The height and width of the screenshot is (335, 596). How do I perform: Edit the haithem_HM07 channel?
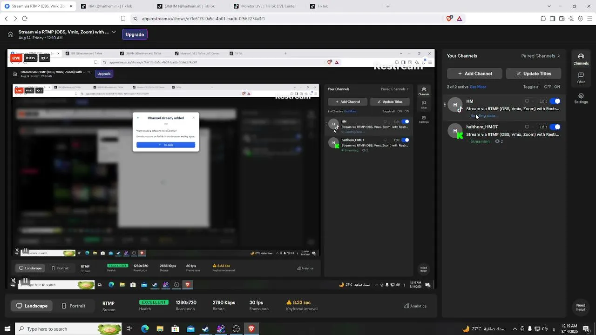point(543,127)
